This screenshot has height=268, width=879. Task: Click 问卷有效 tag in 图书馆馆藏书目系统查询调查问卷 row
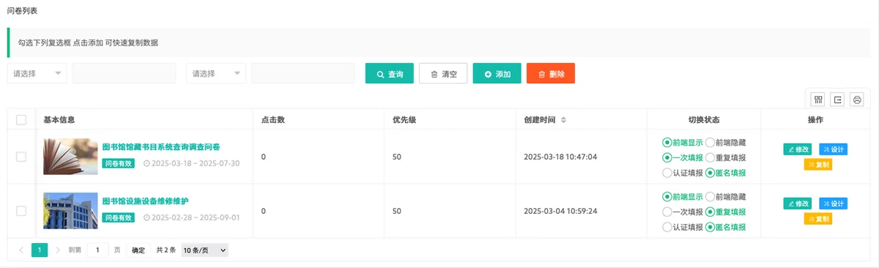[x=119, y=163]
